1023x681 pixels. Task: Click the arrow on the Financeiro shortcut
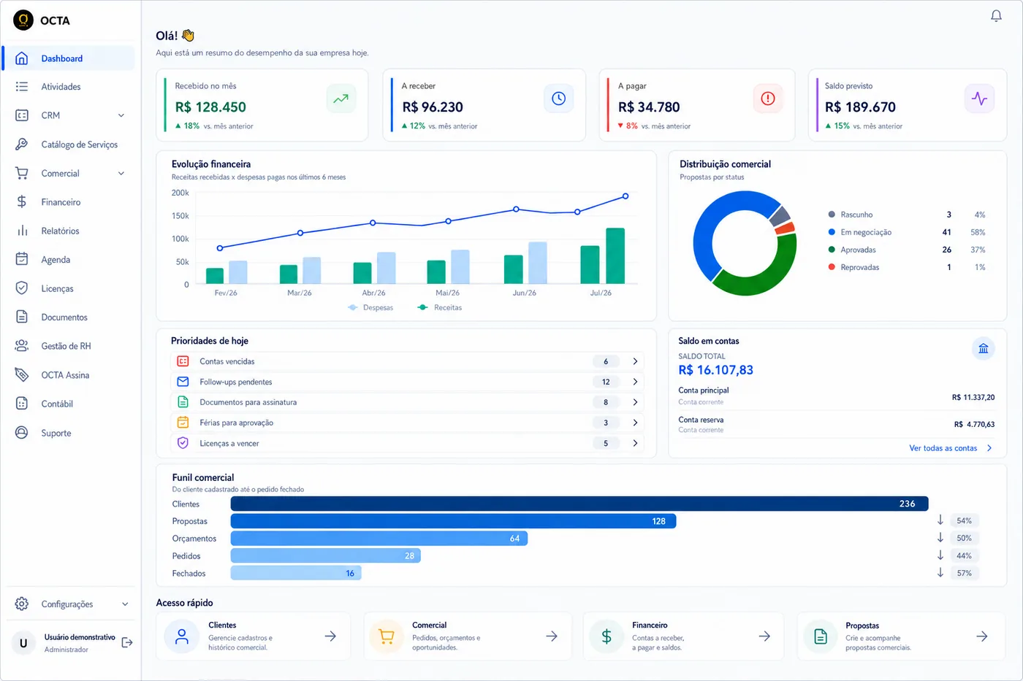764,636
